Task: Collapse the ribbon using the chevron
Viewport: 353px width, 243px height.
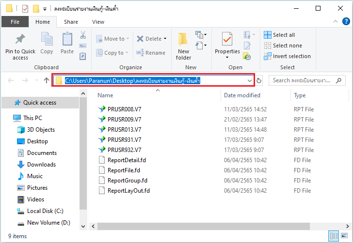Action: pos(337,22)
